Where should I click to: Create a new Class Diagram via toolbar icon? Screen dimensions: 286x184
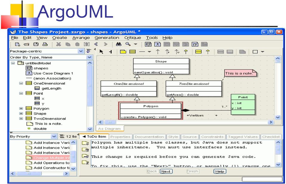(x=148, y=44)
